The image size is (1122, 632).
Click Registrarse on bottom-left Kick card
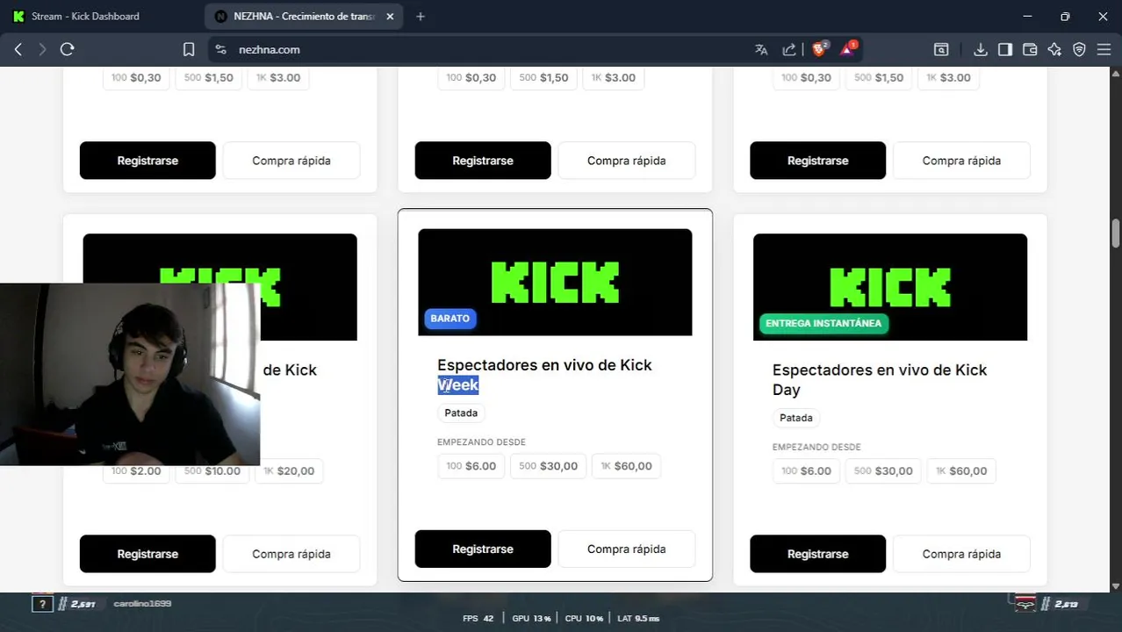(147, 554)
